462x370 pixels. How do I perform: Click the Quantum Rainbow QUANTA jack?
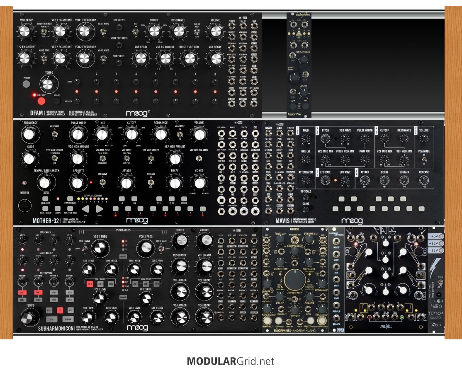(336, 318)
